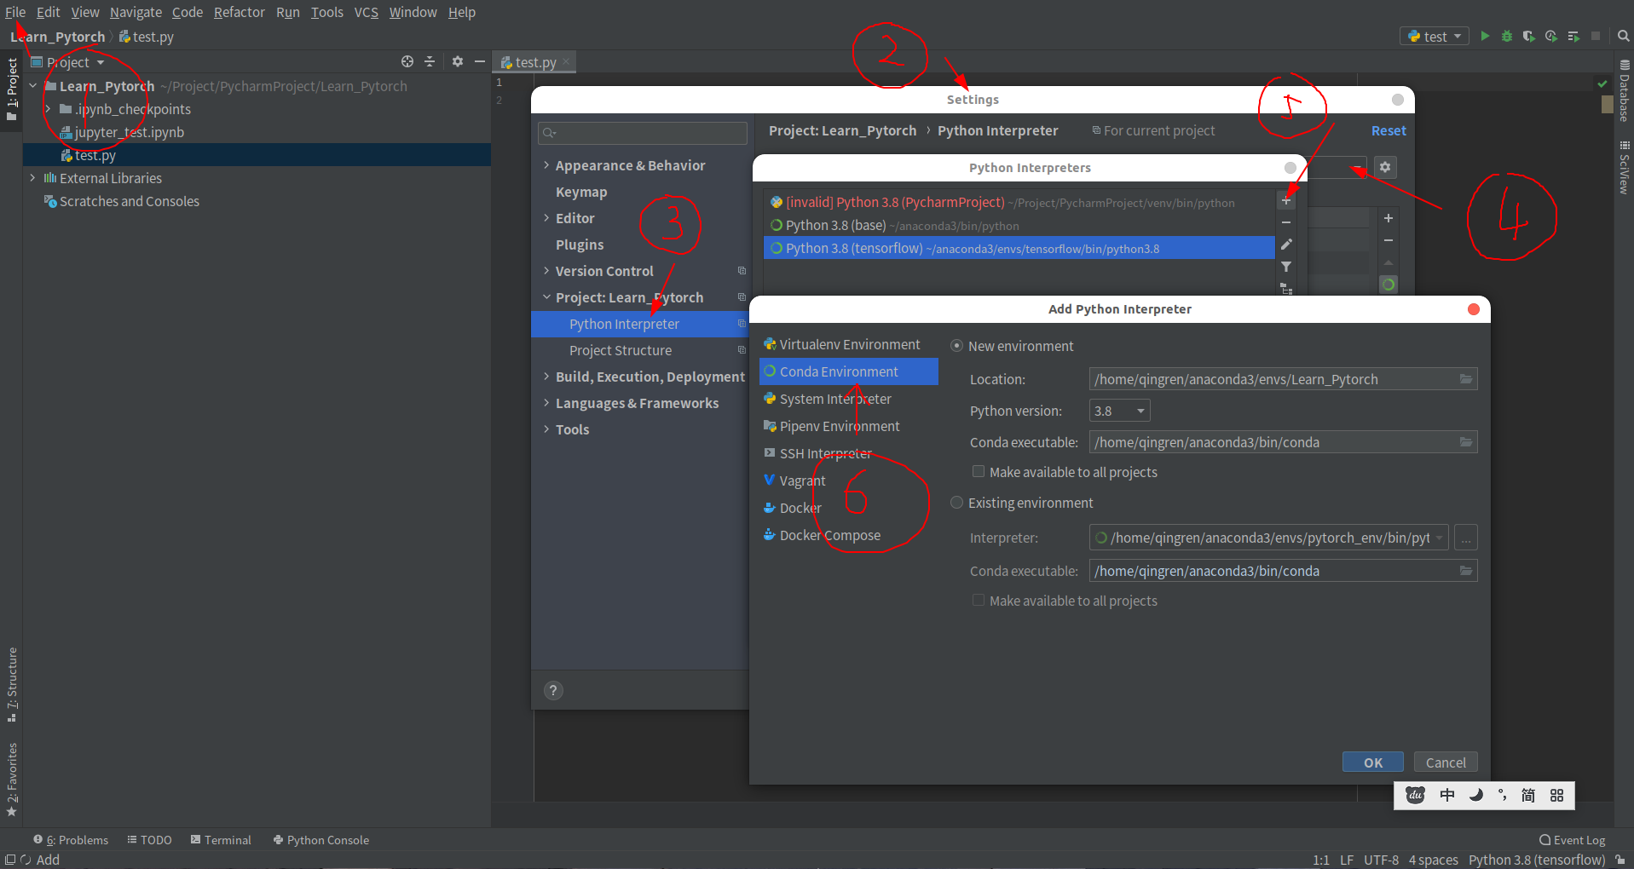Open the Navigate menu
Image resolution: width=1634 pixels, height=869 pixels.
point(136,12)
